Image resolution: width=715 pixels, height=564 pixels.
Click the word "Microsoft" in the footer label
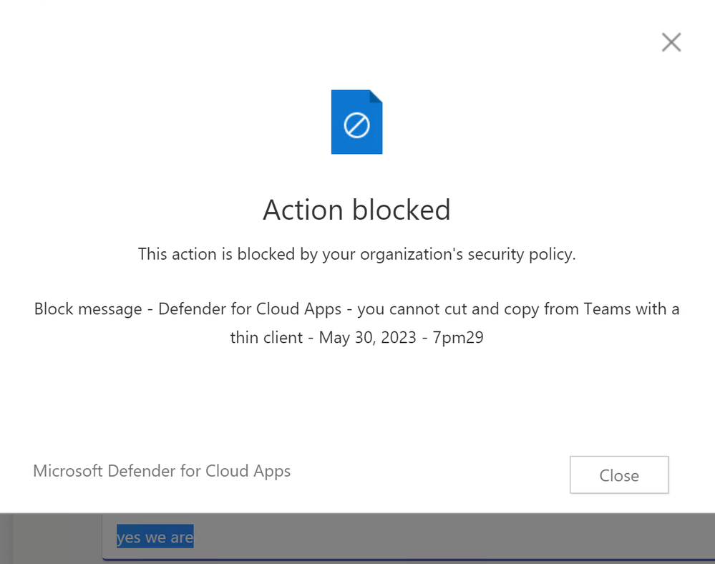click(68, 471)
